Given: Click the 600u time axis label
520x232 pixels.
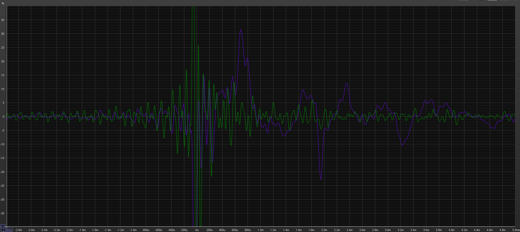Looking at the screenshot, I should tap(235, 230).
